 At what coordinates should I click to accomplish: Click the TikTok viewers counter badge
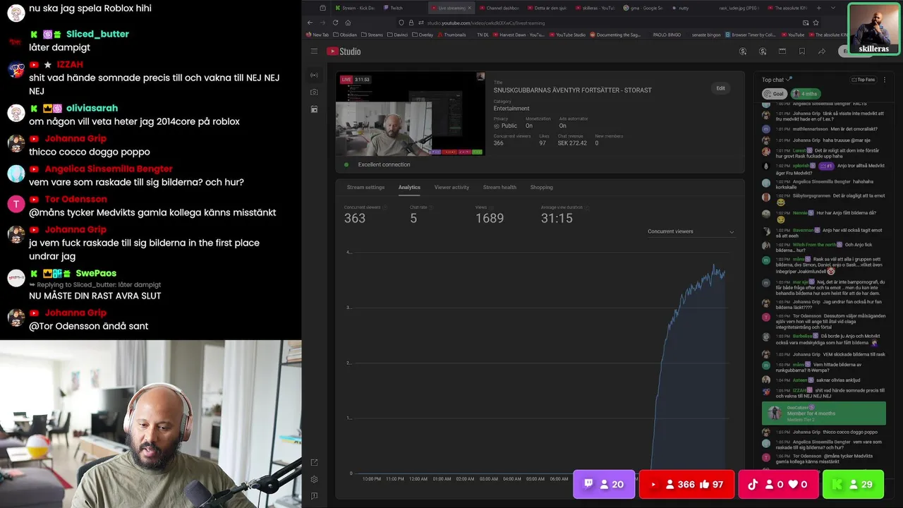click(777, 485)
